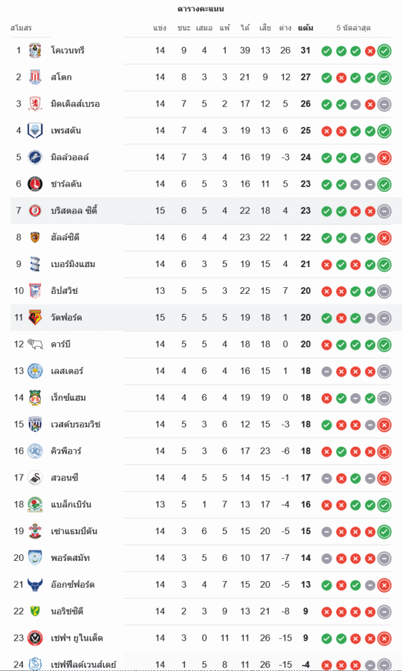The width and height of the screenshot is (402, 671).
Task: Click Millwall's circled latest loss indicator
Action: click(x=385, y=158)
